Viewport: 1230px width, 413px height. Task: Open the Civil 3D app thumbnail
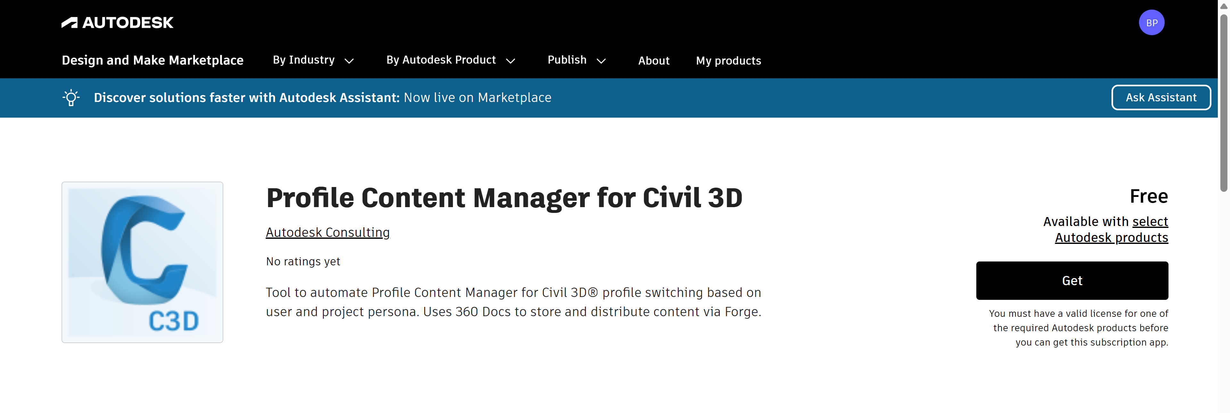click(142, 262)
